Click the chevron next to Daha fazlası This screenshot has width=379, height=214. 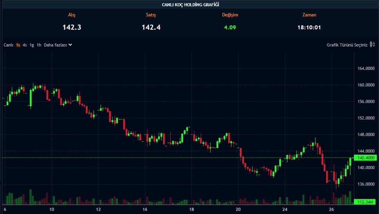point(70,45)
